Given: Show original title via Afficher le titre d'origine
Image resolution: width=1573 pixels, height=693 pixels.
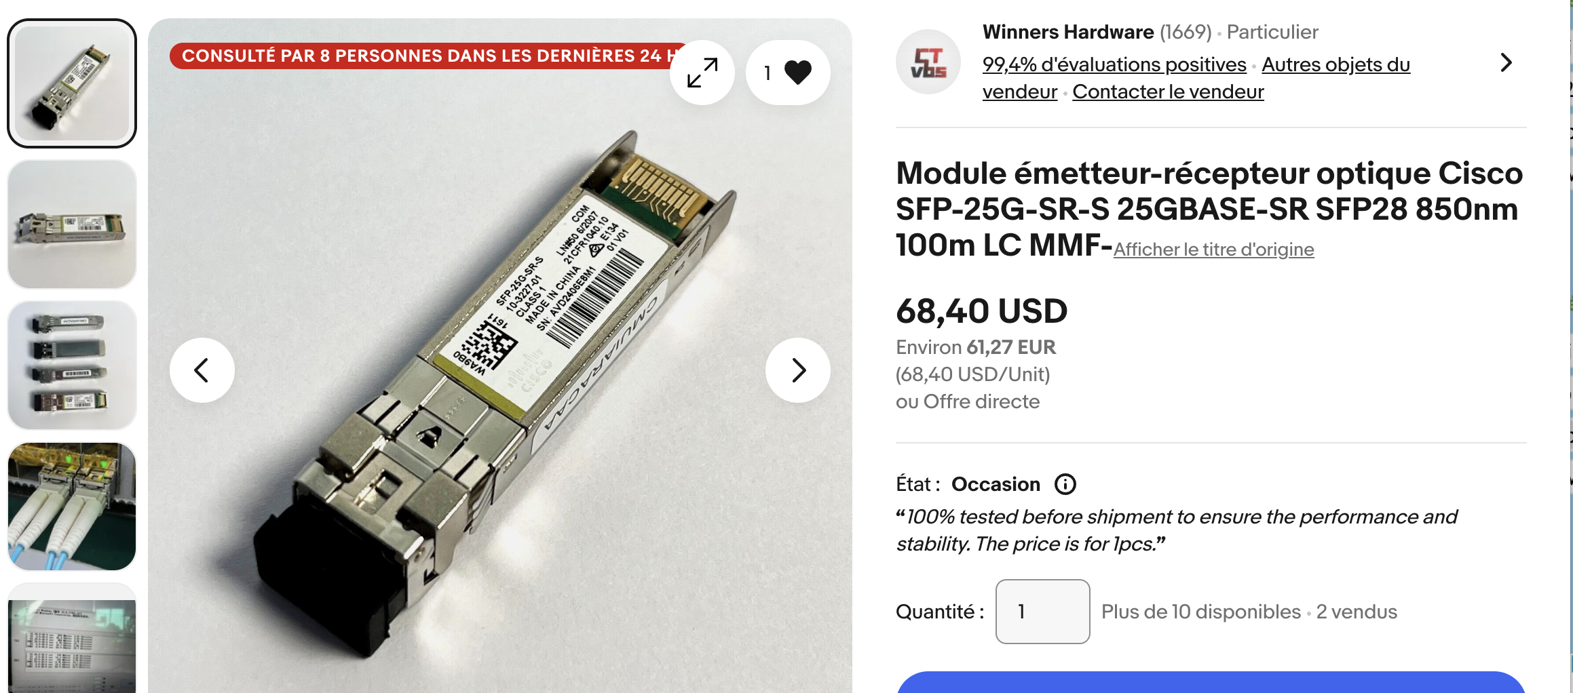Looking at the screenshot, I should click(x=1213, y=250).
